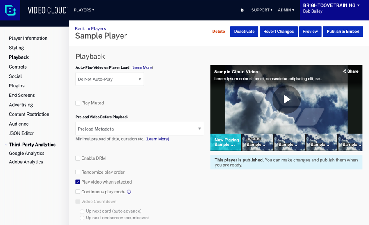The width and height of the screenshot is (369, 225).
Task: Toggle the Randomize play order checkbox
Action: [x=78, y=172]
